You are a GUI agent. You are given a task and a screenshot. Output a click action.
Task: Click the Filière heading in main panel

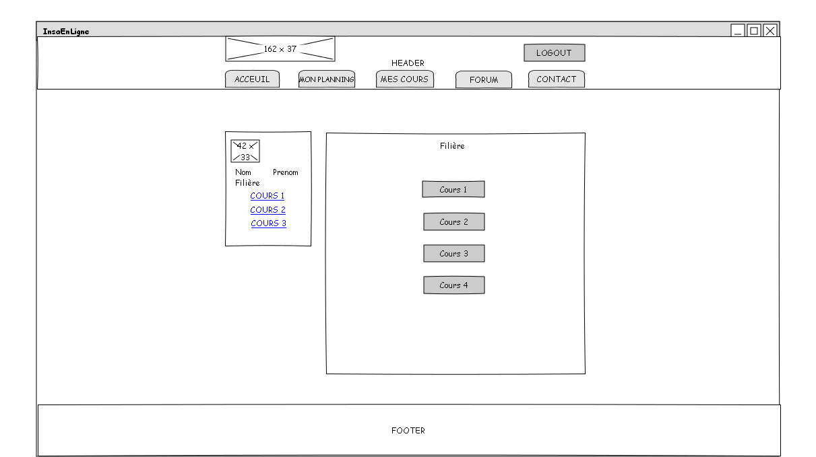coord(452,145)
